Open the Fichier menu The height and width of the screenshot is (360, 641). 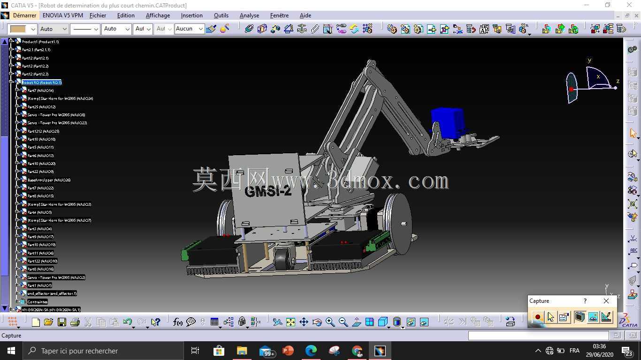(98, 15)
